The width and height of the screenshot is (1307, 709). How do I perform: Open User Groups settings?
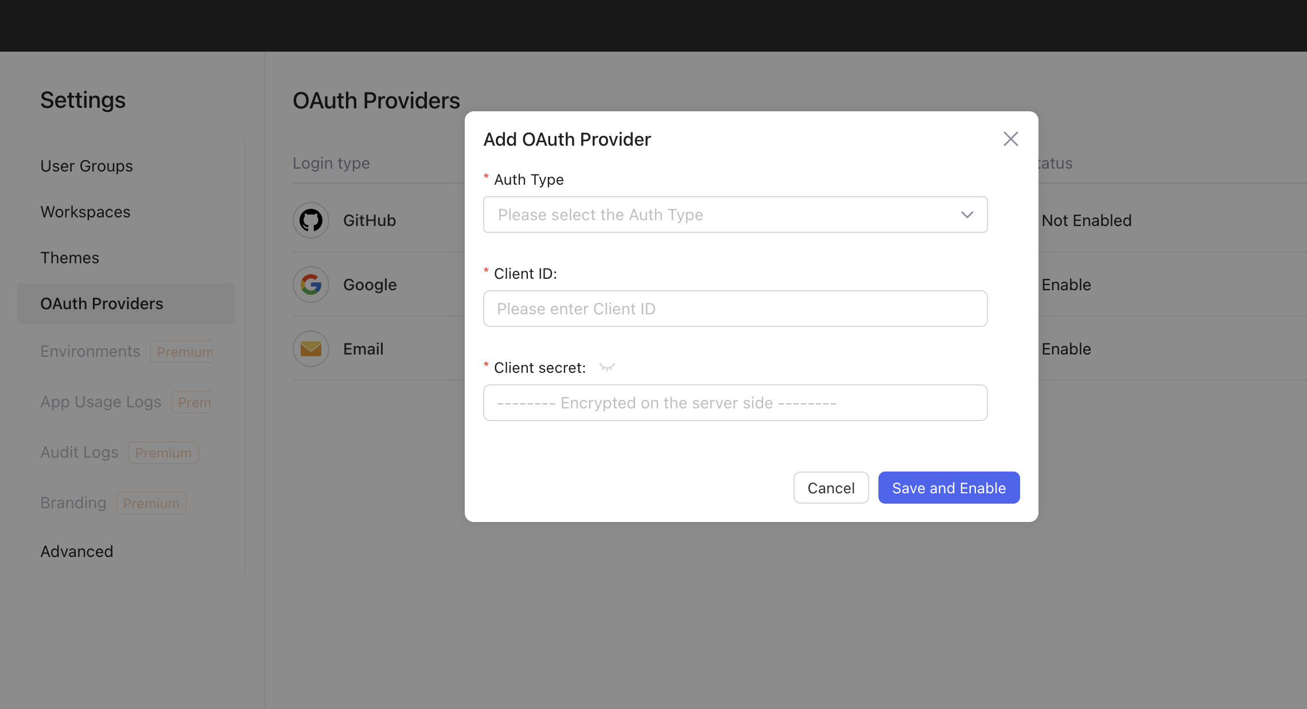(87, 166)
